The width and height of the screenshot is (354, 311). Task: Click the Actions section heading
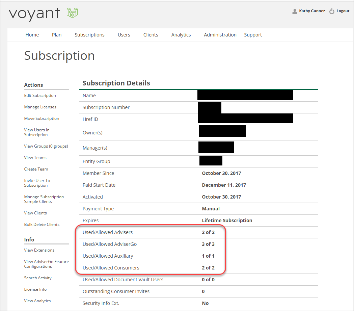33,85
